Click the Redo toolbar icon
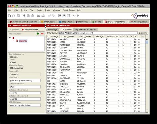The image size is (157, 124). click(x=54, y=16)
